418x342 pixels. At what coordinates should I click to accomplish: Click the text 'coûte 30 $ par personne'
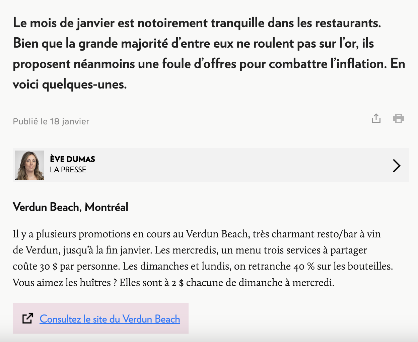point(66,266)
